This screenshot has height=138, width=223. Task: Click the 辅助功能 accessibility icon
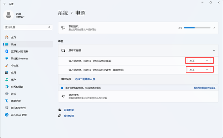(7, 101)
